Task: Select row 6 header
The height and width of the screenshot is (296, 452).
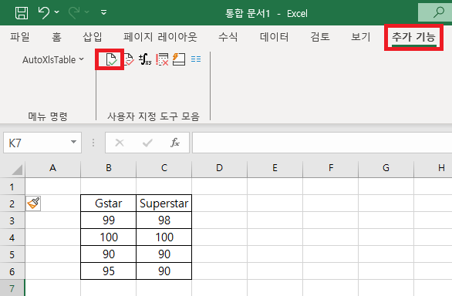Action: click(x=12, y=271)
